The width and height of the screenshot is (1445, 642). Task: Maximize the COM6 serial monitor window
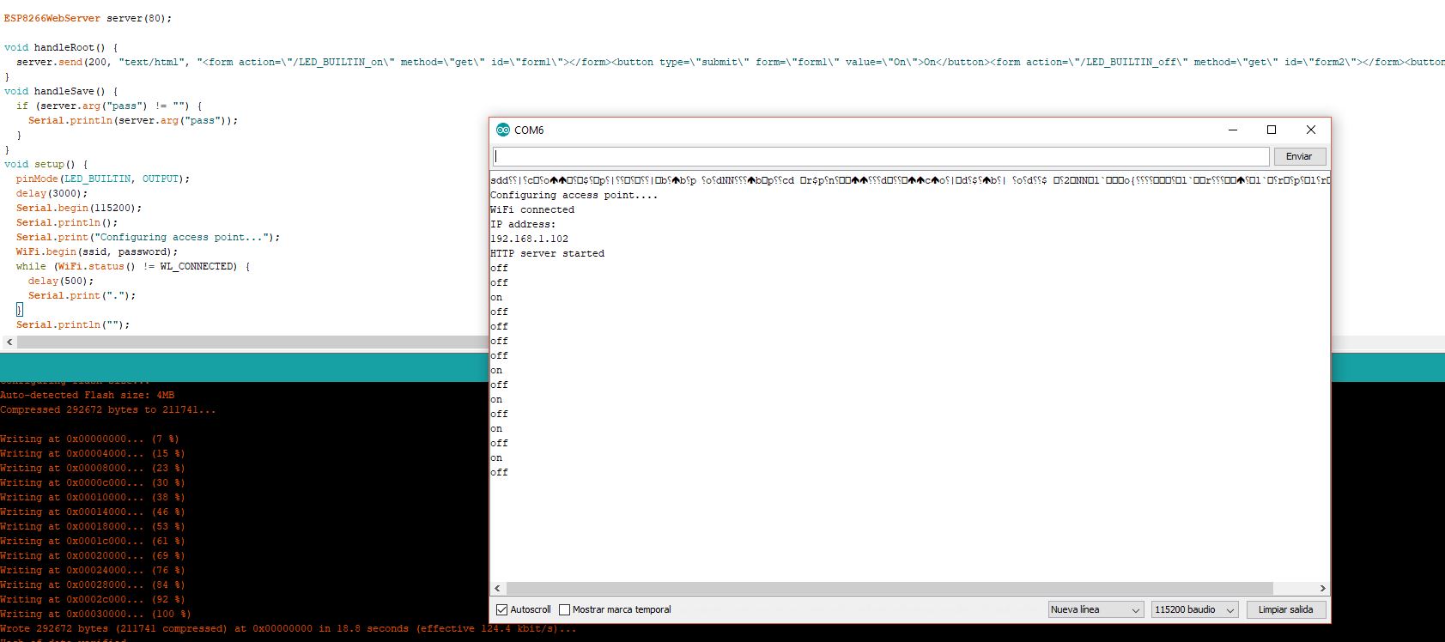point(1272,130)
